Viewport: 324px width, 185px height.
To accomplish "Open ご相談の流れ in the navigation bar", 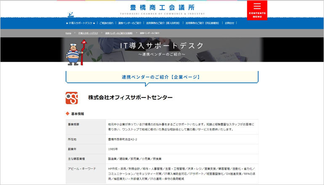I will coord(106,23).
